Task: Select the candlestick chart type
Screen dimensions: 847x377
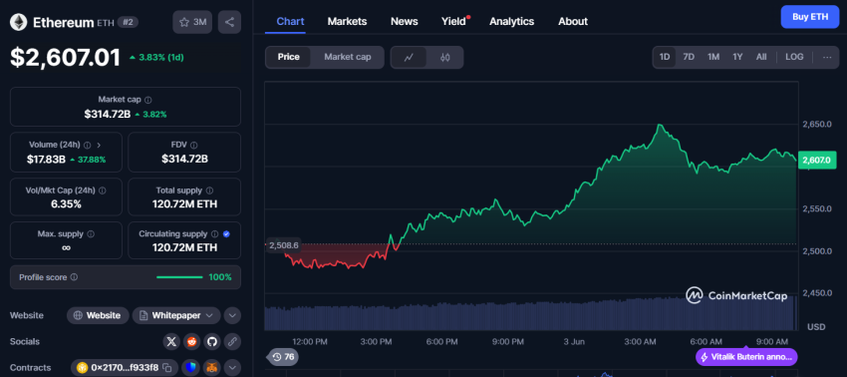Action: tap(445, 57)
